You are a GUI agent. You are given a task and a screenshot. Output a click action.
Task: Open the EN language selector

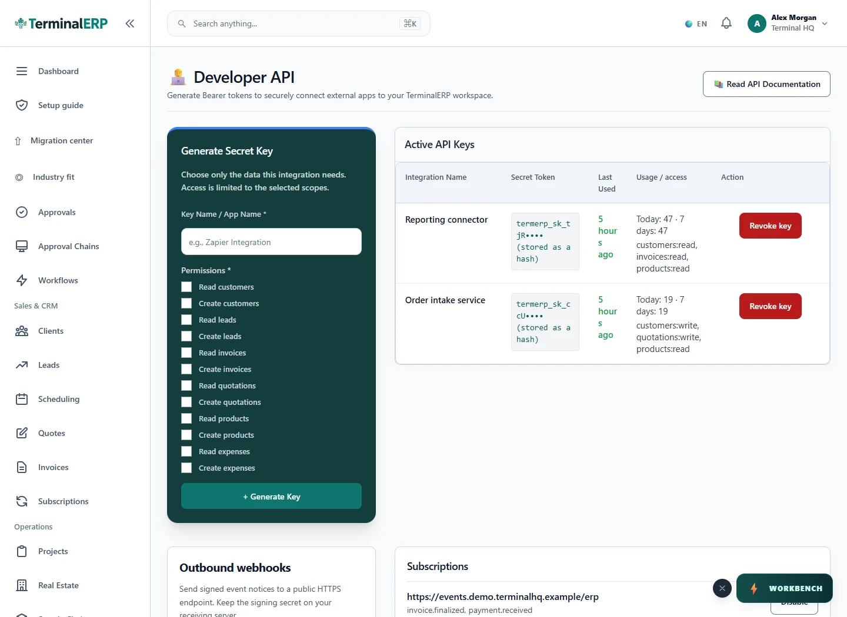pyautogui.click(x=696, y=24)
